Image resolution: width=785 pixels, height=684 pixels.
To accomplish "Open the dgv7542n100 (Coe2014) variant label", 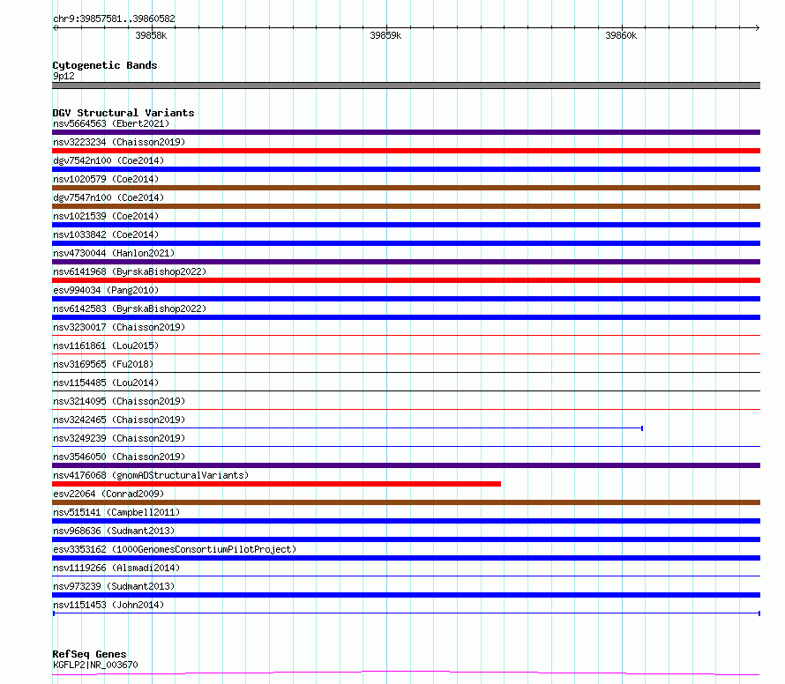I will [108, 160].
